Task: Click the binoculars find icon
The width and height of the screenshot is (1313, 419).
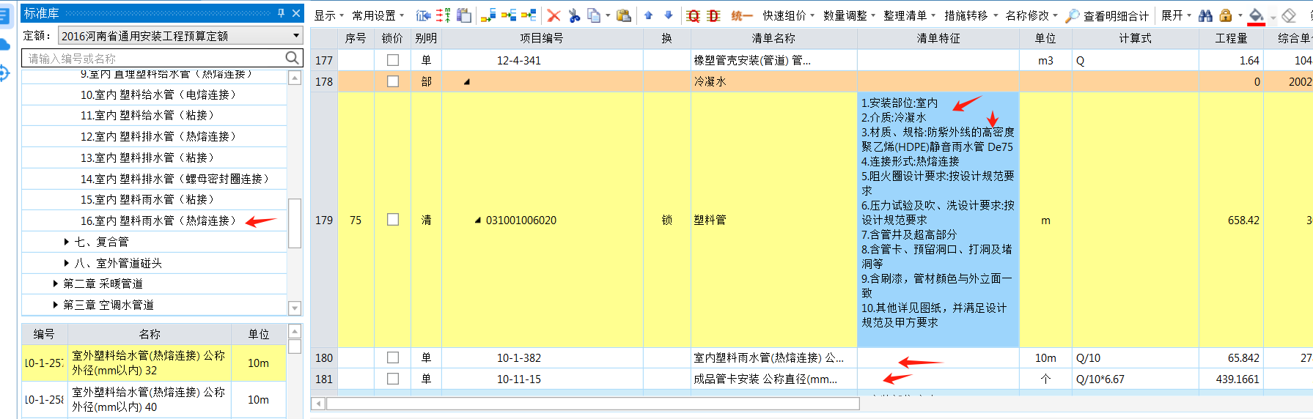Action: pos(1205,15)
